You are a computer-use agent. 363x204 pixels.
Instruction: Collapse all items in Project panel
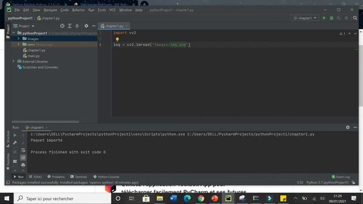coord(77,26)
